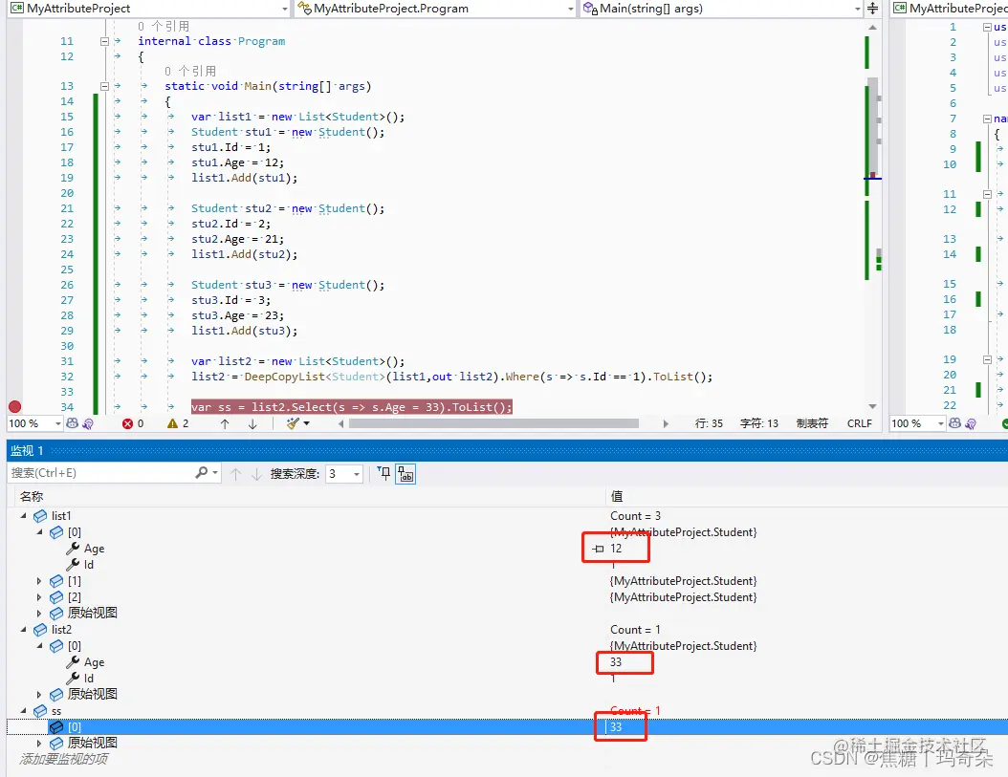
Task: Click the breakpoint marker at line 34
Action: (14, 407)
